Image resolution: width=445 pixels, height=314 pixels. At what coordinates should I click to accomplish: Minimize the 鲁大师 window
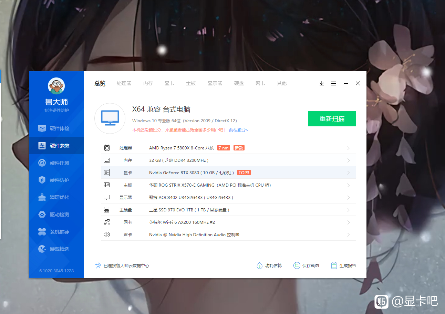pos(346,83)
